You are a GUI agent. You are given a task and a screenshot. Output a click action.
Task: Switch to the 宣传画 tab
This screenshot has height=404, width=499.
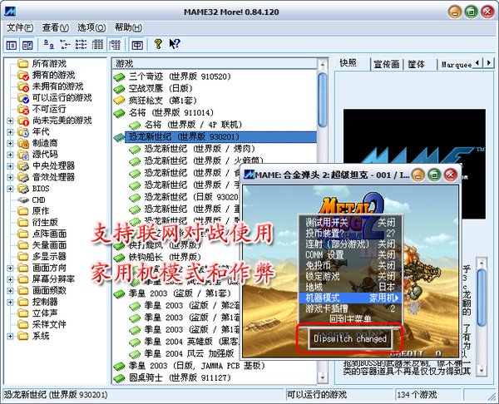pyautogui.click(x=387, y=64)
